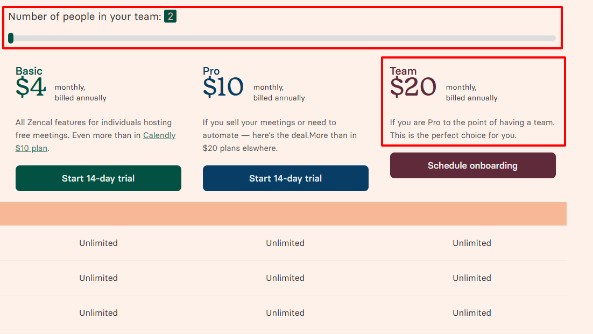Click the Team plan description text

[472, 129]
